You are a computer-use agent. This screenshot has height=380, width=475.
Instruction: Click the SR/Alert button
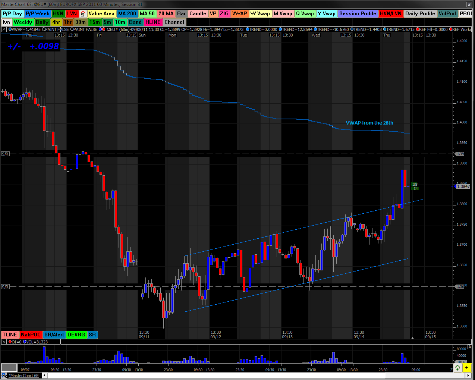point(54,335)
